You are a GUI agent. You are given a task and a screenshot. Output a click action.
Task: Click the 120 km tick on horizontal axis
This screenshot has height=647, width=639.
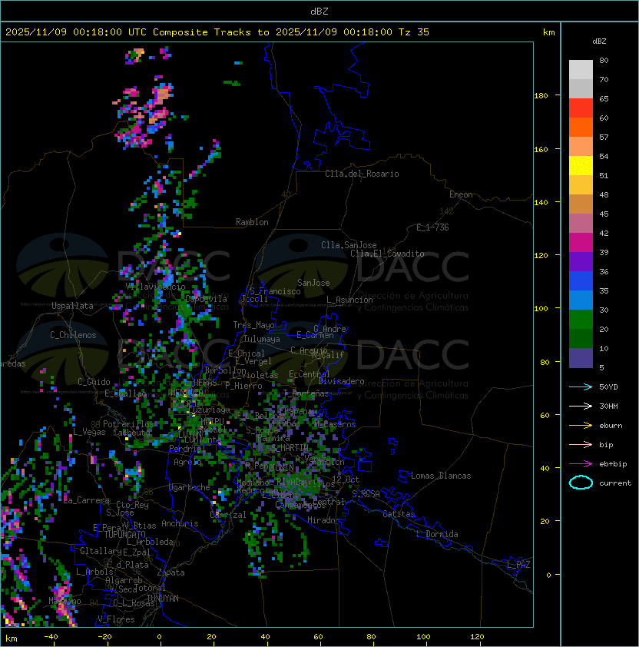click(x=477, y=637)
